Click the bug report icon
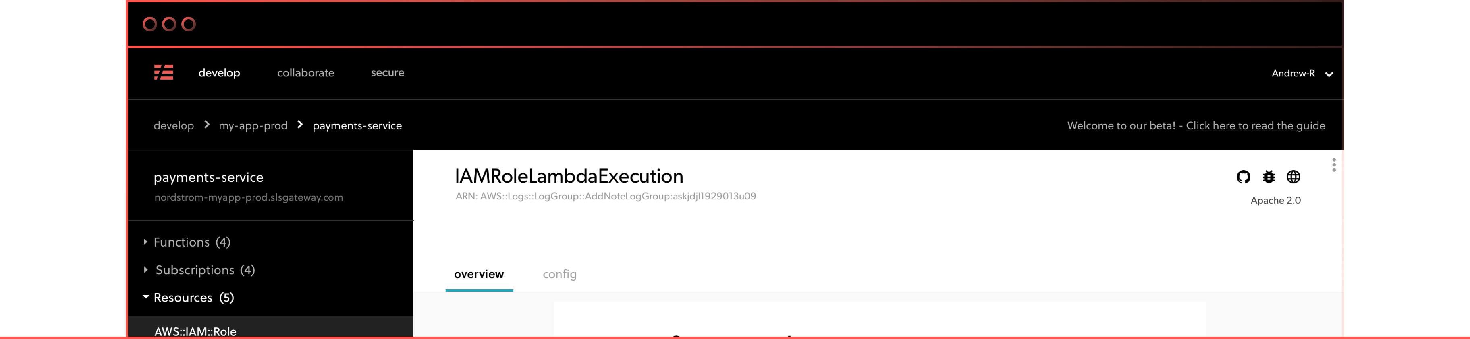 coord(1268,177)
